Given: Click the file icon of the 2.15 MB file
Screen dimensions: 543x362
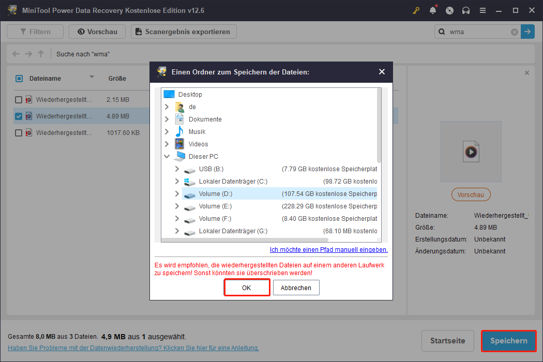Looking at the screenshot, I should [x=29, y=100].
